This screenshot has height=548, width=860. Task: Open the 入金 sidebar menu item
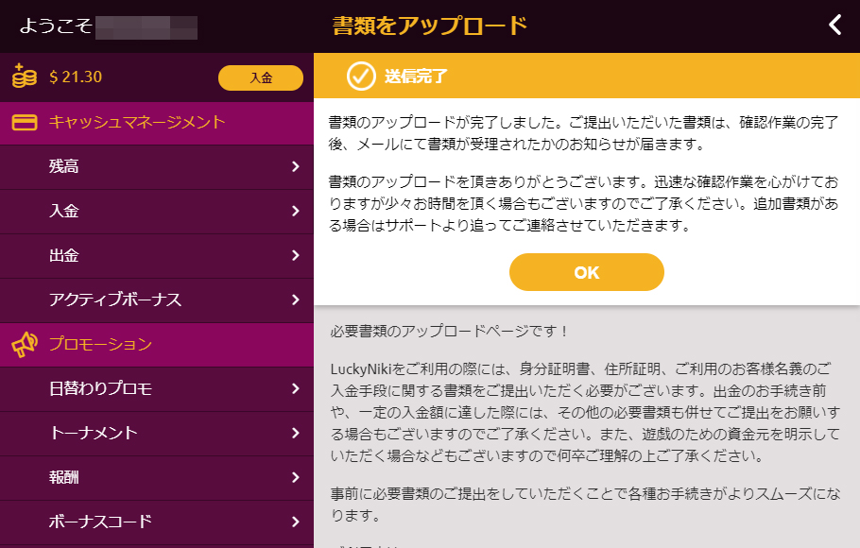coord(156,212)
